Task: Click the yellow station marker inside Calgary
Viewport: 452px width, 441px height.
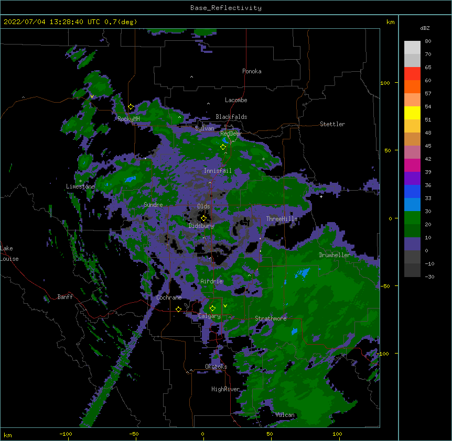Action: tap(212, 308)
